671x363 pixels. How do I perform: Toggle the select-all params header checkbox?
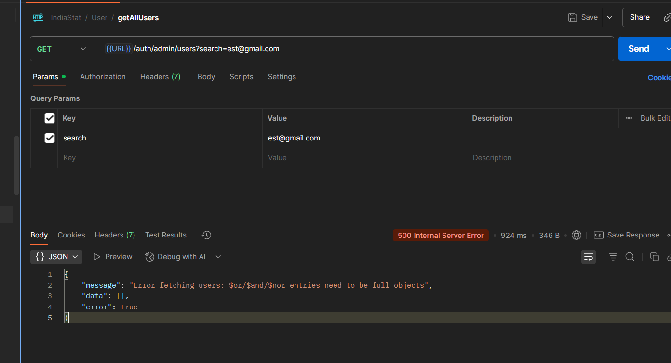point(50,118)
